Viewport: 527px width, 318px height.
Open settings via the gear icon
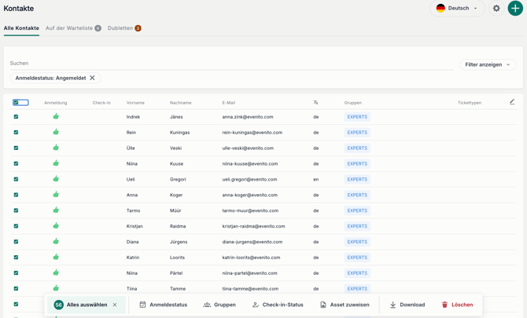[x=496, y=9]
